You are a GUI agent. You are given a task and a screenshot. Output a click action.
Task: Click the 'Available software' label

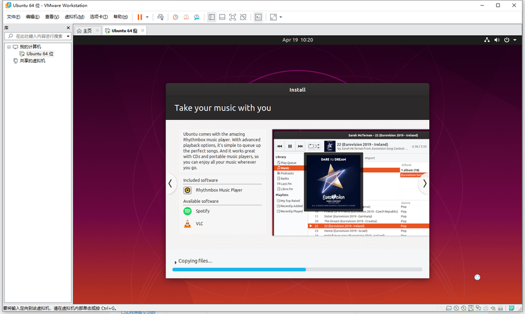pos(201,201)
